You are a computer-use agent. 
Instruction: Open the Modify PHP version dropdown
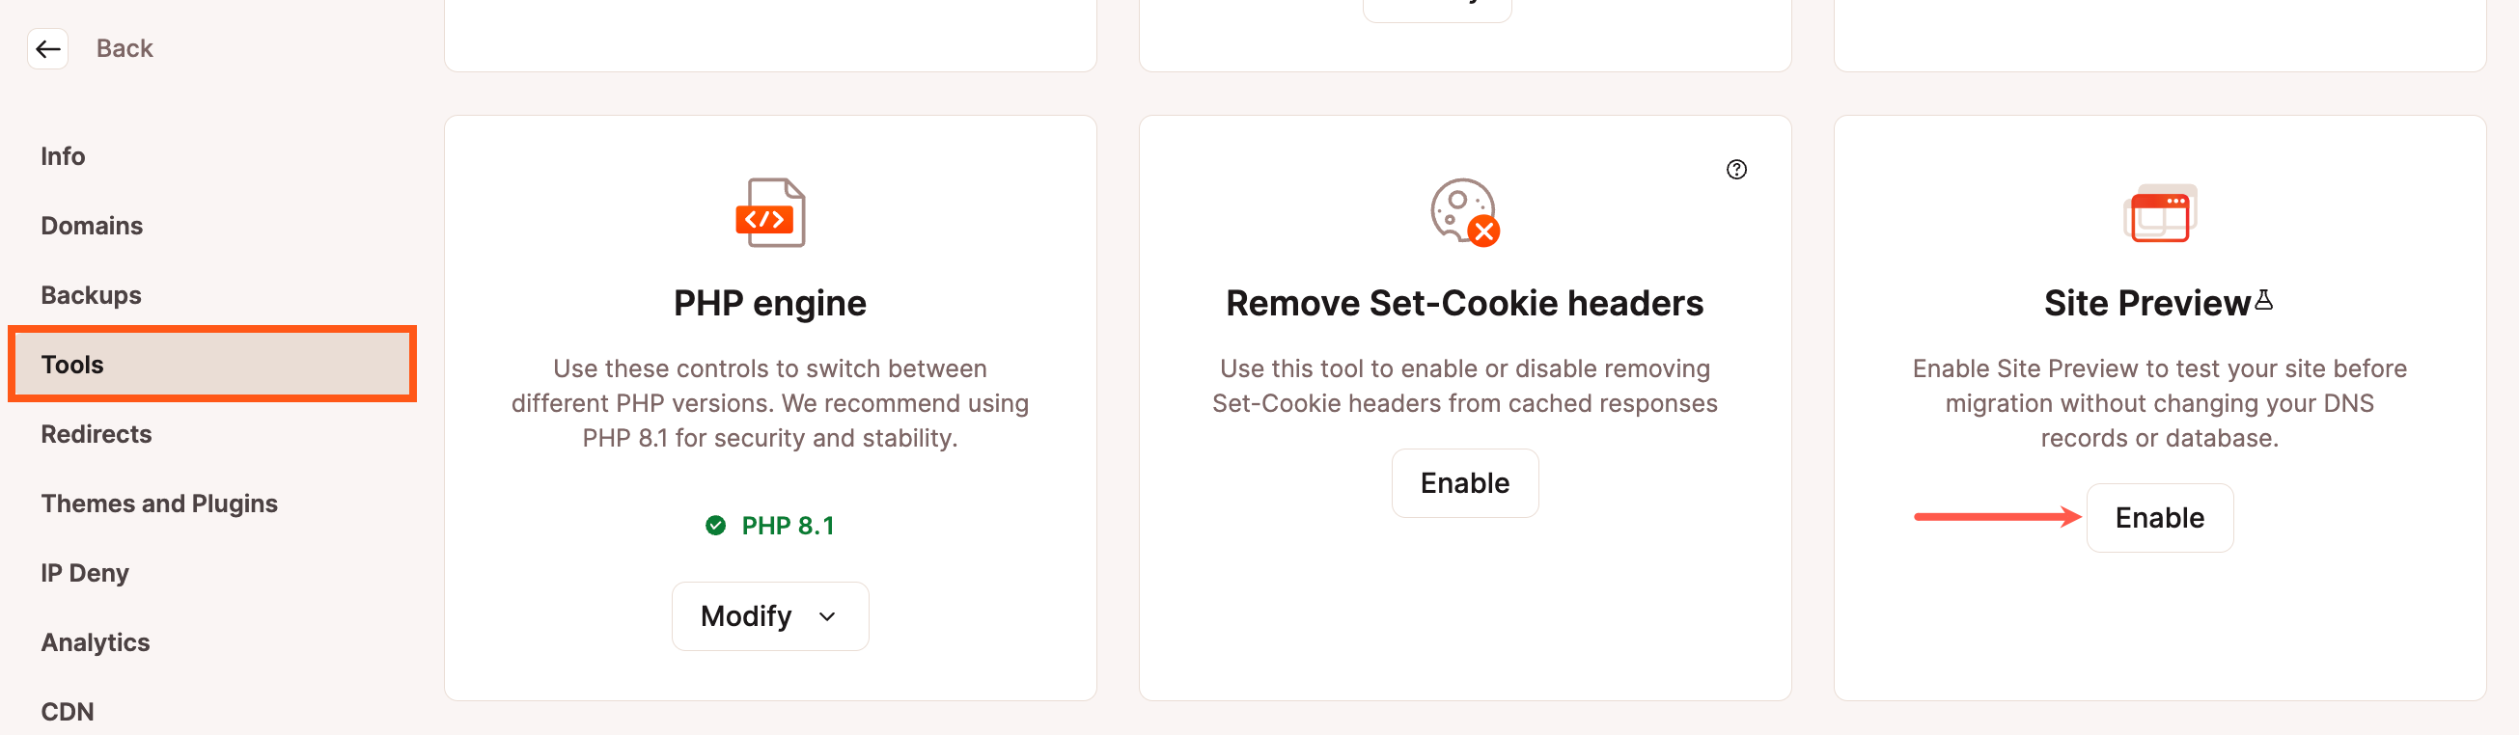point(769,615)
